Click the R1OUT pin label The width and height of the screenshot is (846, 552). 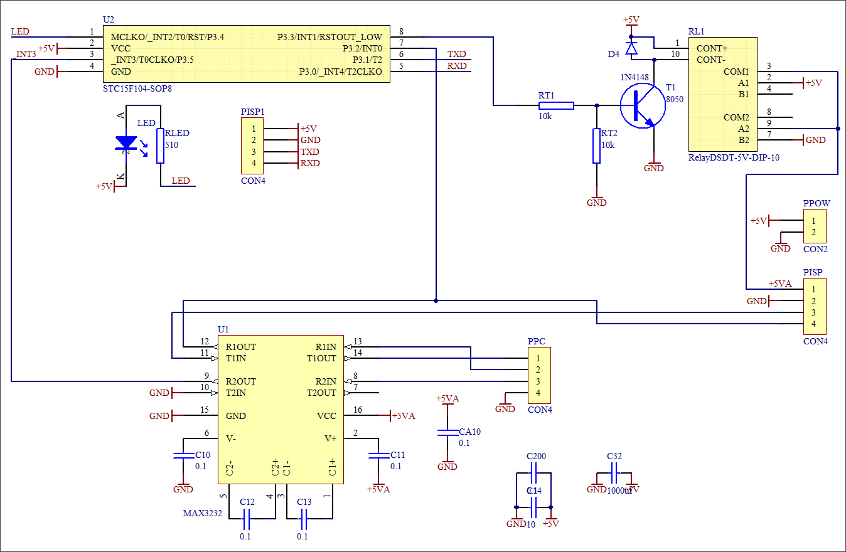(241, 347)
